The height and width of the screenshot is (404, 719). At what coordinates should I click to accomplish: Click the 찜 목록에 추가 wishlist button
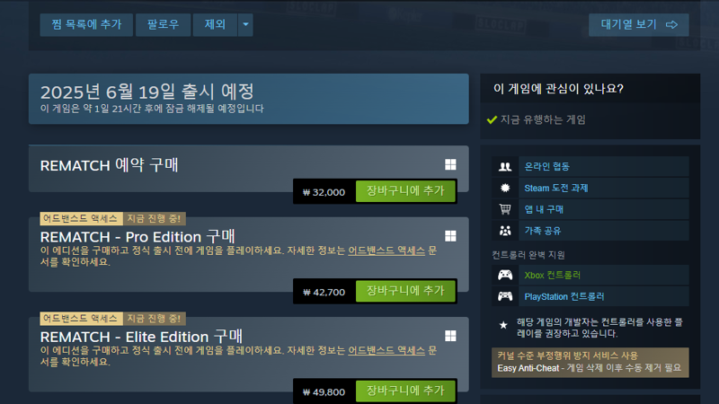pos(86,24)
